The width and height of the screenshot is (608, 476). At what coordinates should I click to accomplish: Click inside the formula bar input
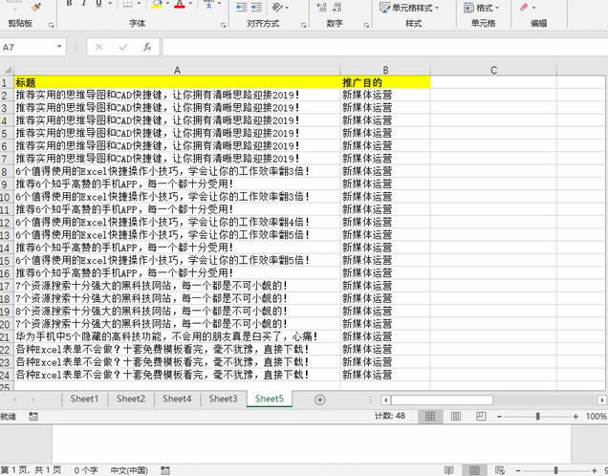382,46
